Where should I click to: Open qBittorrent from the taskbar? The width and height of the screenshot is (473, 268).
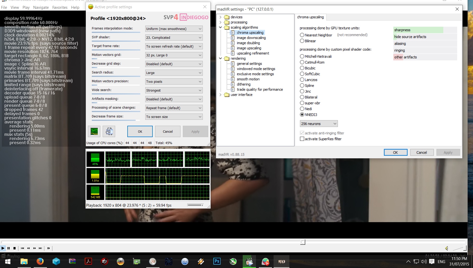[x=185, y=262]
